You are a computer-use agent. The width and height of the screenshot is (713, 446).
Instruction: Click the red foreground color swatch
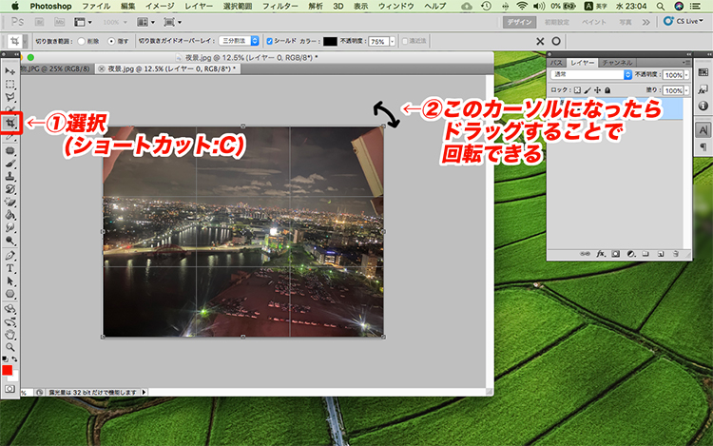click(x=7, y=370)
